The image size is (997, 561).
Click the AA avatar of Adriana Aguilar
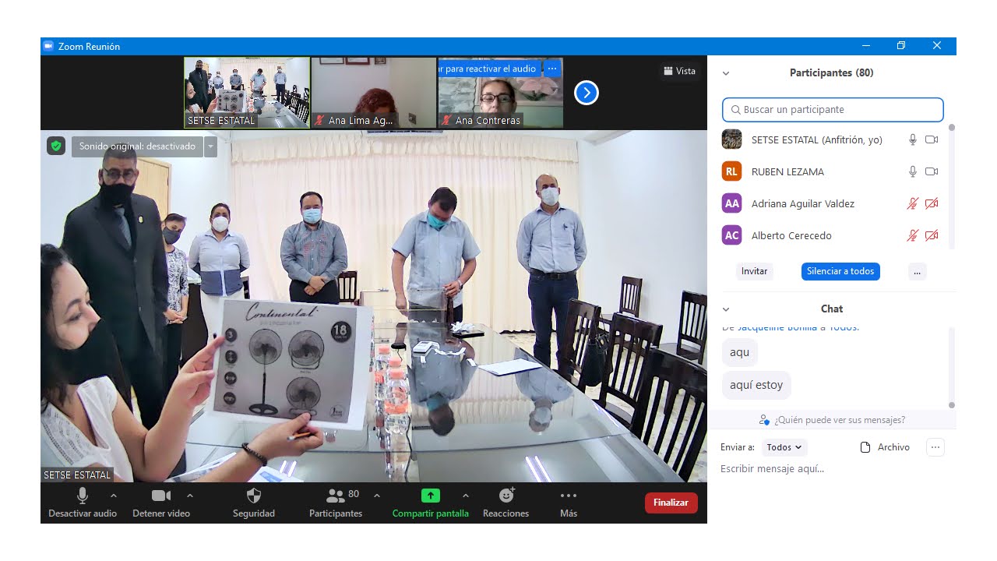[x=731, y=203]
